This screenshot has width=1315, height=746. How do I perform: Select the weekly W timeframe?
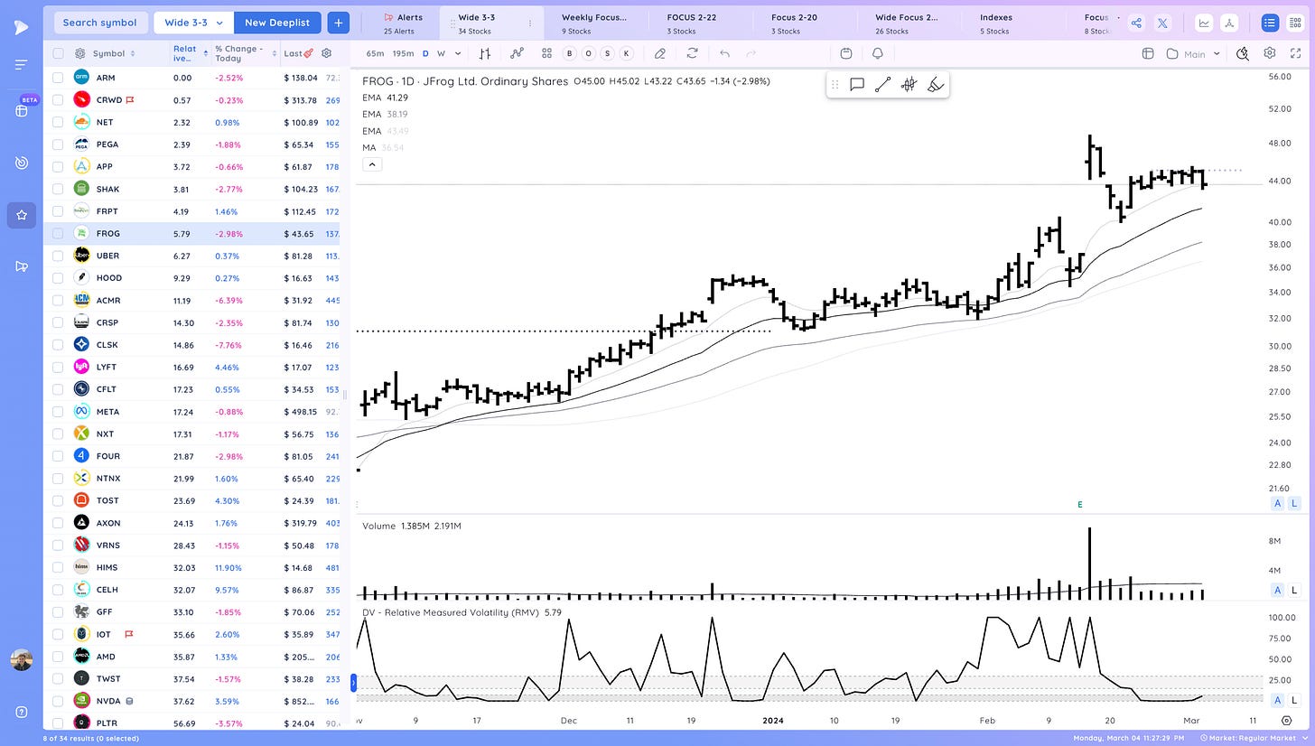441,53
